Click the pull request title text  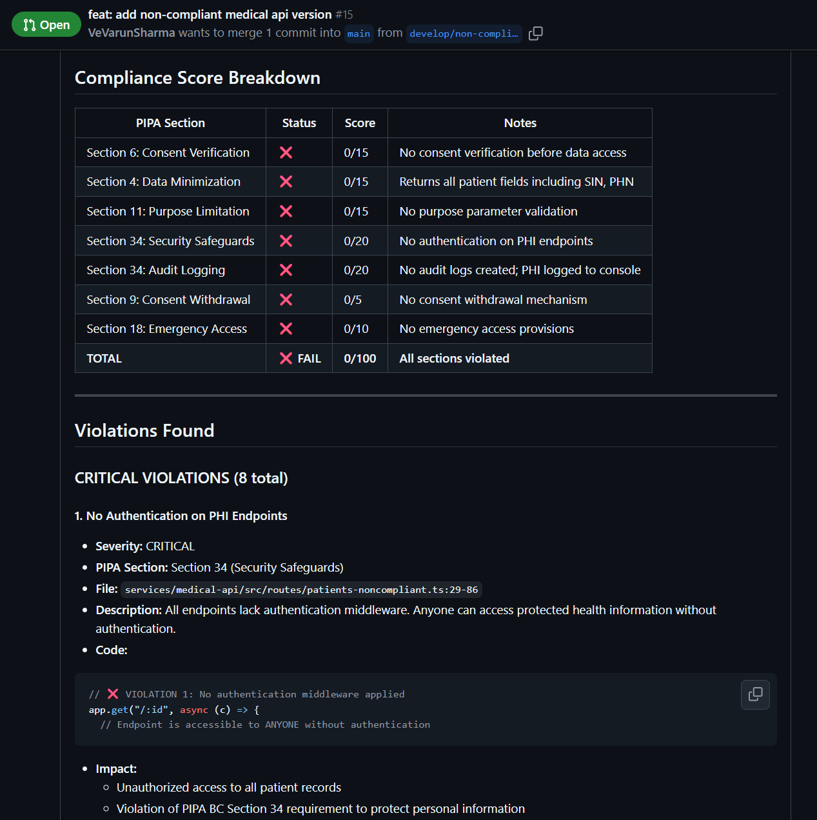click(x=210, y=14)
